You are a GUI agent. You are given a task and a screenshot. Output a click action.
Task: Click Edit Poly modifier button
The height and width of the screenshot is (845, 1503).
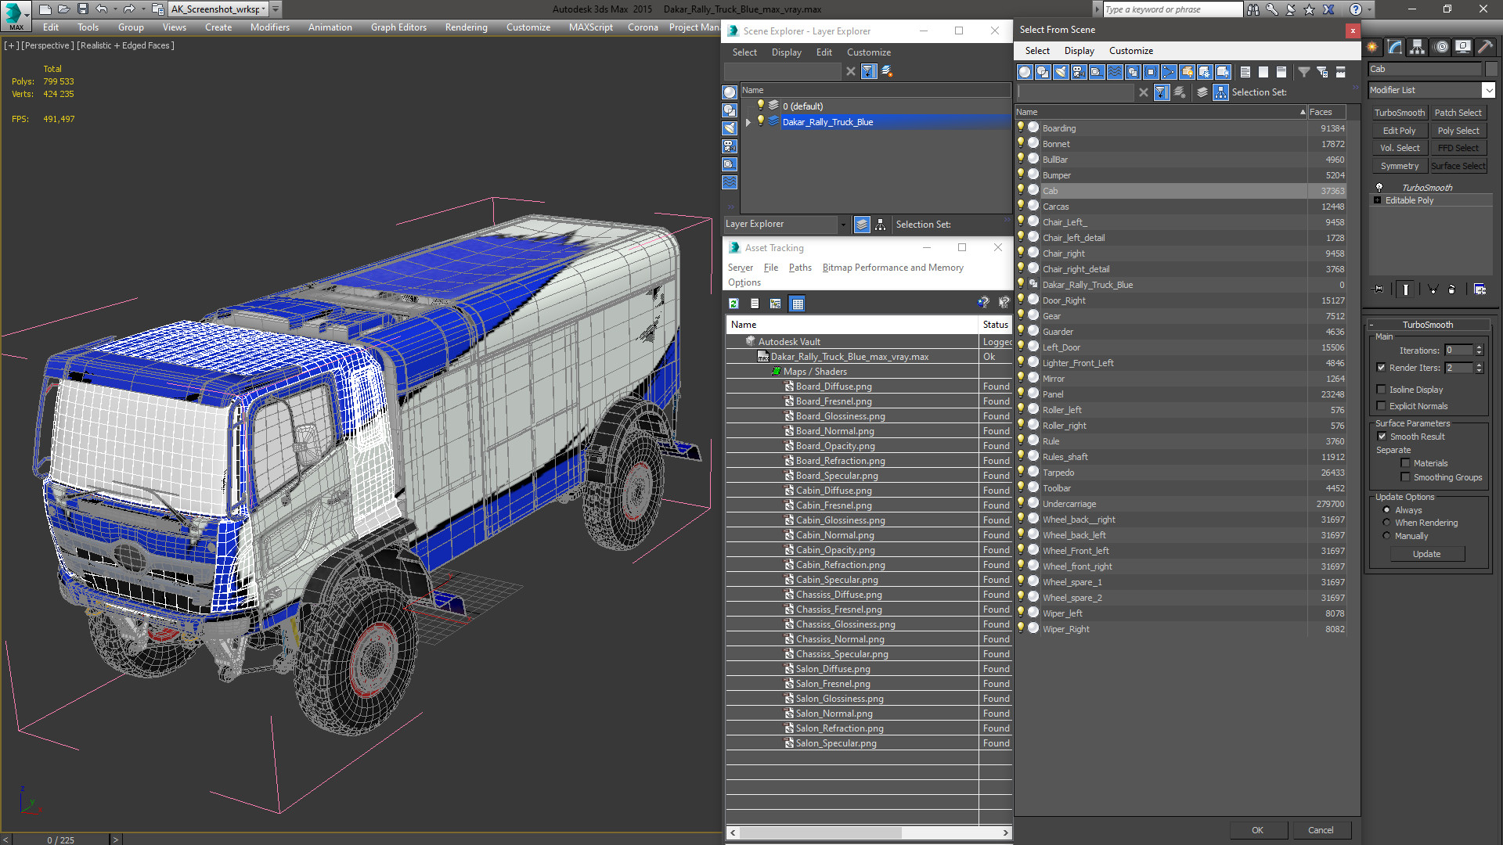click(1399, 131)
